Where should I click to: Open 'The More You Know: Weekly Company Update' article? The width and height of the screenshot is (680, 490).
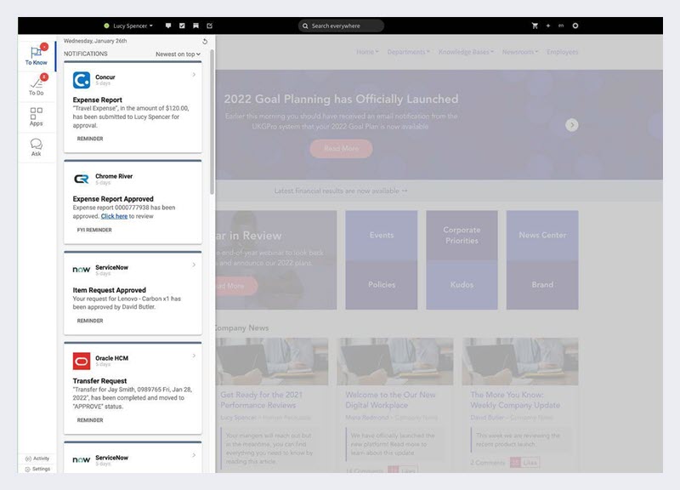515,400
